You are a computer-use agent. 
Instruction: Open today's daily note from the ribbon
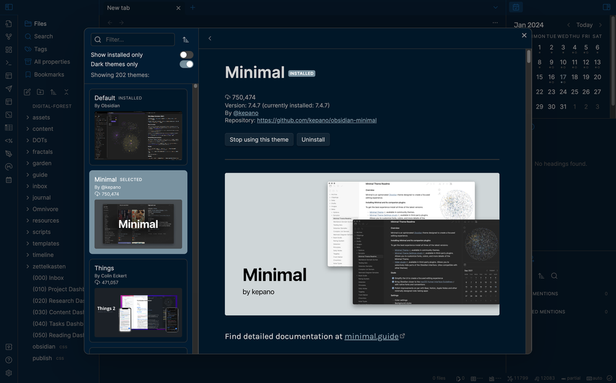click(x=9, y=180)
